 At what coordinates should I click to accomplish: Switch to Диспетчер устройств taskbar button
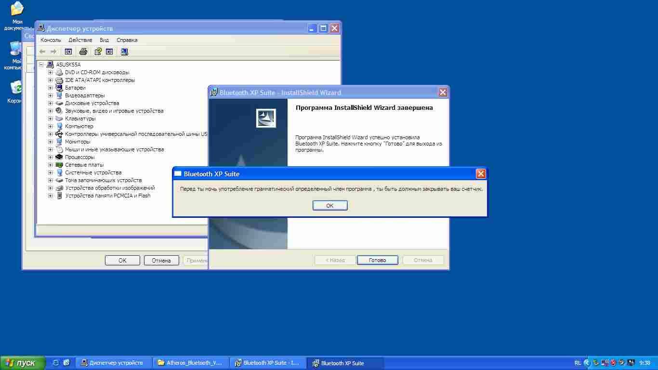click(x=114, y=363)
